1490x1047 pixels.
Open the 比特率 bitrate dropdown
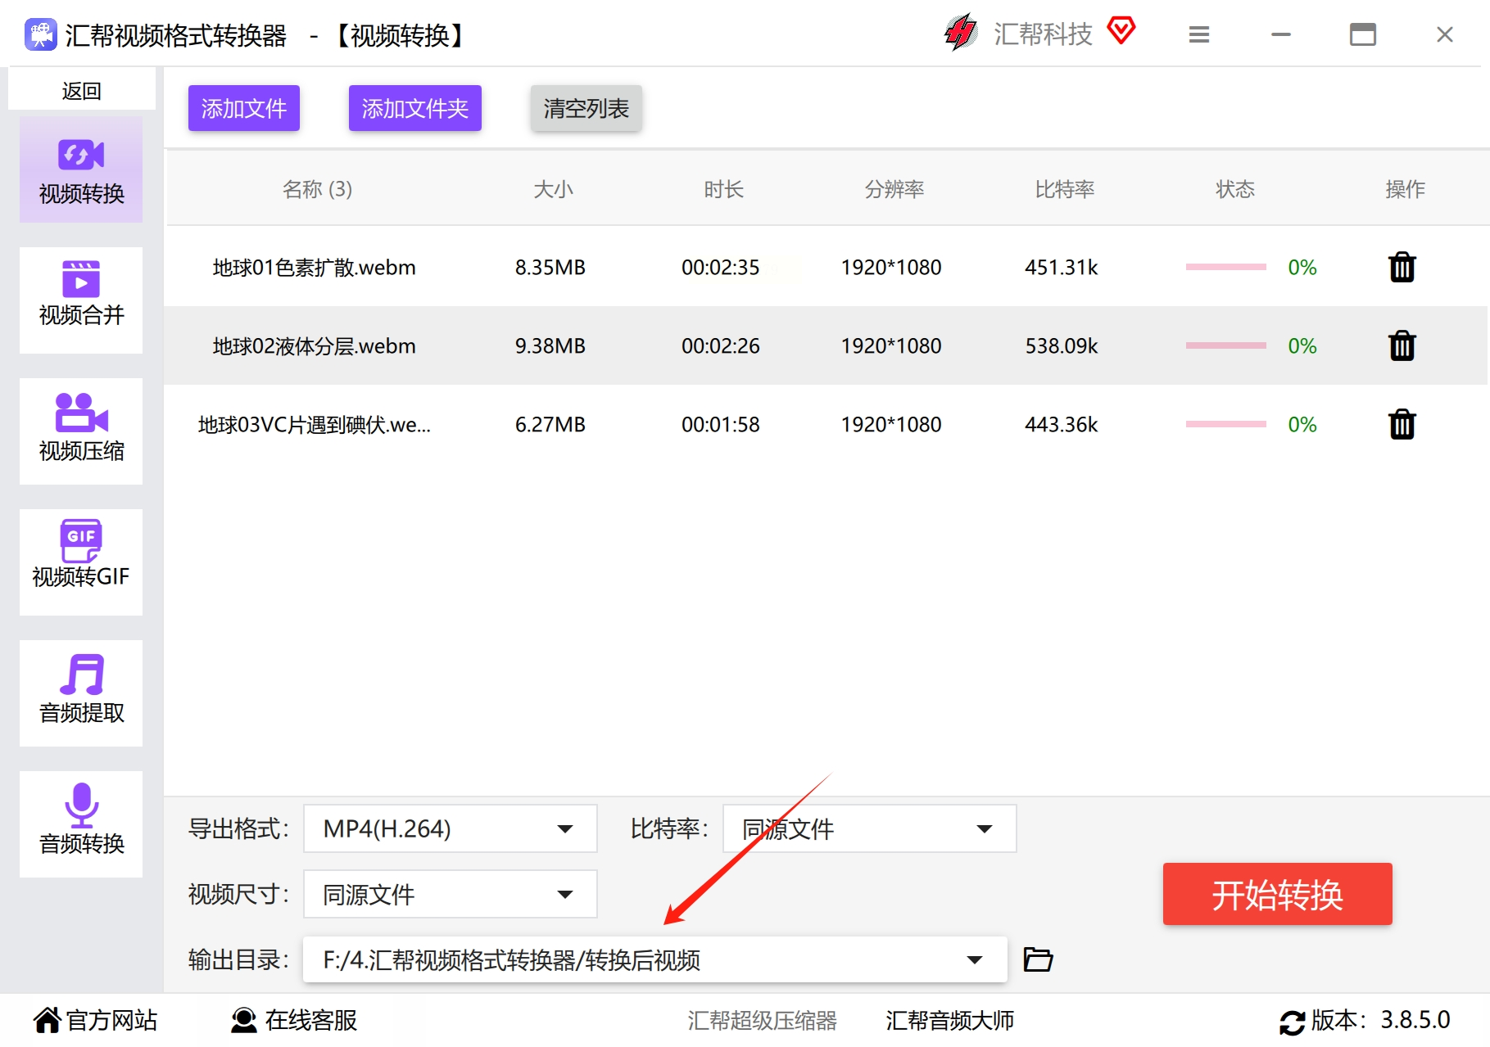pyautogui.click(x=869, y=828)
